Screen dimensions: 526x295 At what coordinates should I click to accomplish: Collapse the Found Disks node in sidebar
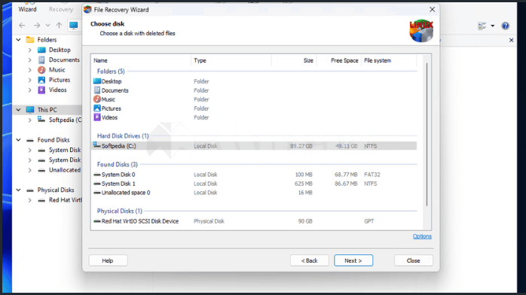[x=18, y=140]
